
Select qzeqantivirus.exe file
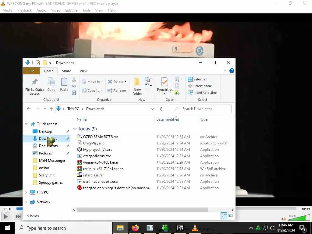[x=97, y=156]
